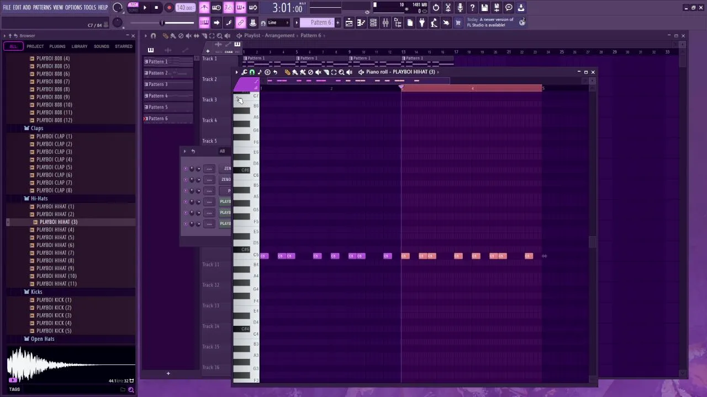Click the save project floppy icon
This screenshot has height=397, width=707.
pyautogui.click(x=484, y=8)
